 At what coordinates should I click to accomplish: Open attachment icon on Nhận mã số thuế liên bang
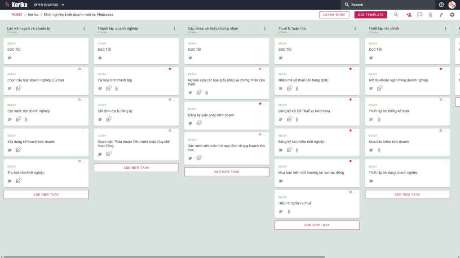click(297, 88)
